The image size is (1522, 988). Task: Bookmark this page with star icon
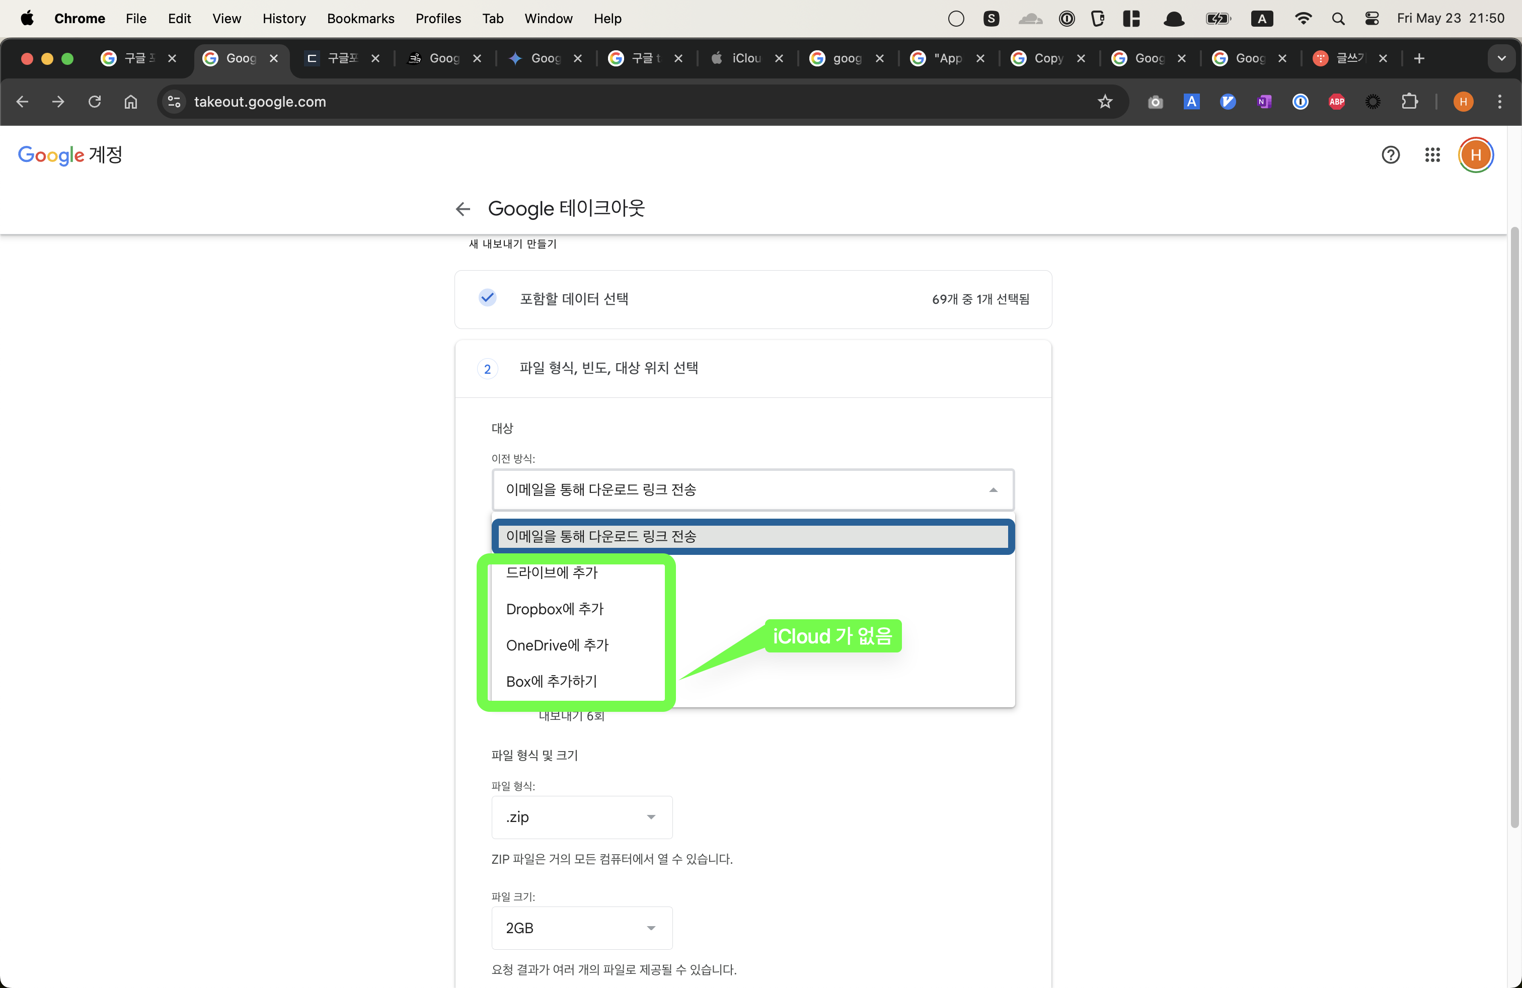pos(1104,102)
